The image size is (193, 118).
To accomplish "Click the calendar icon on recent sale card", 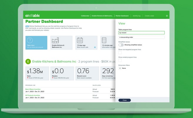I will tap(80, 40).
